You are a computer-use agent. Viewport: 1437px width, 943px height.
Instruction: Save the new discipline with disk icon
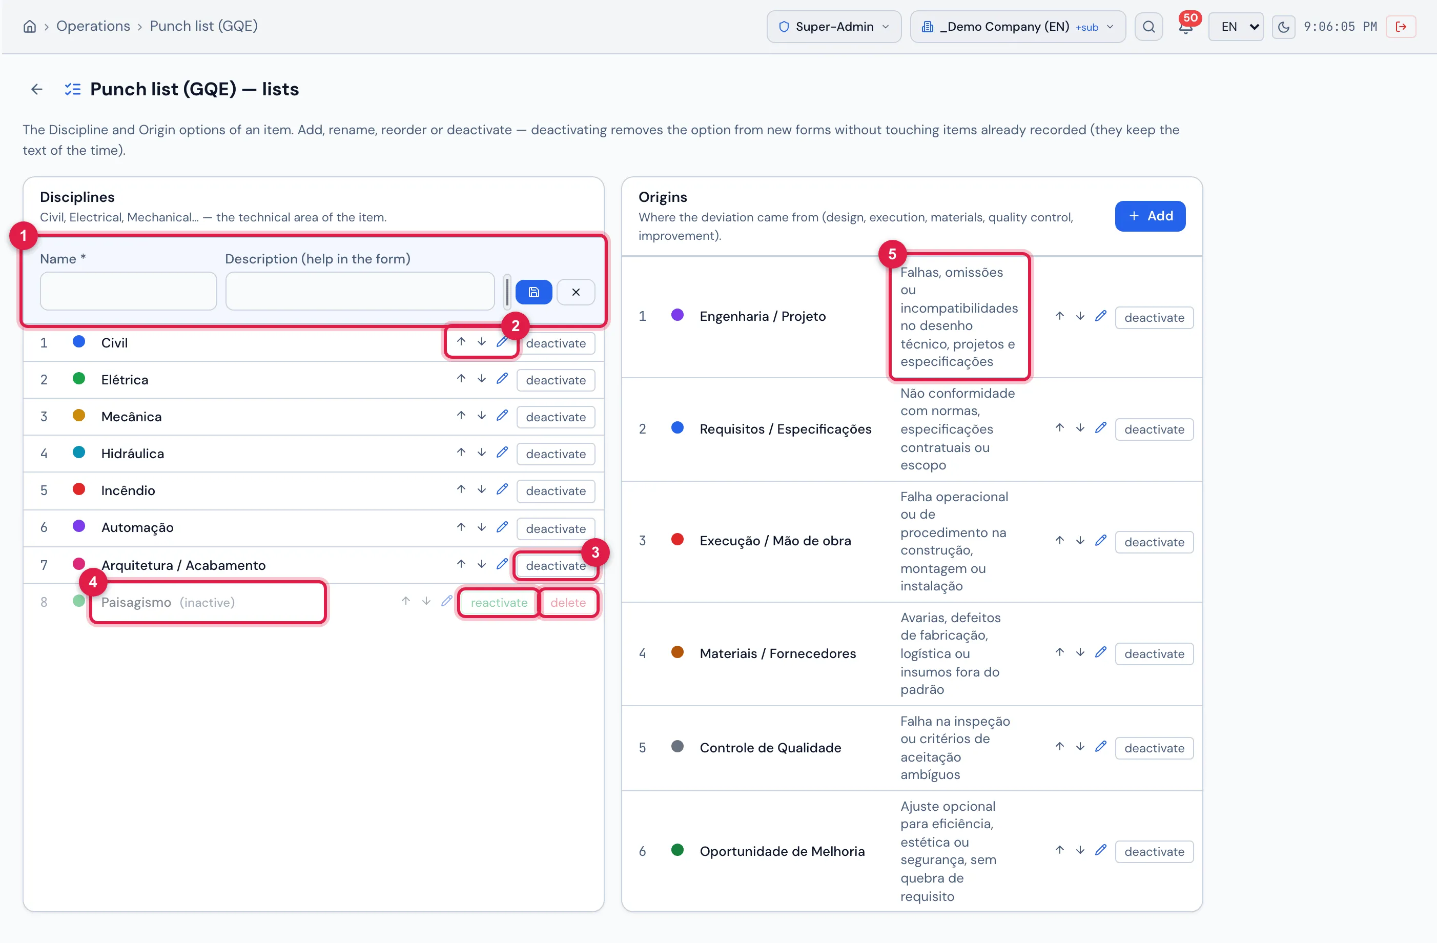(533, 292)
